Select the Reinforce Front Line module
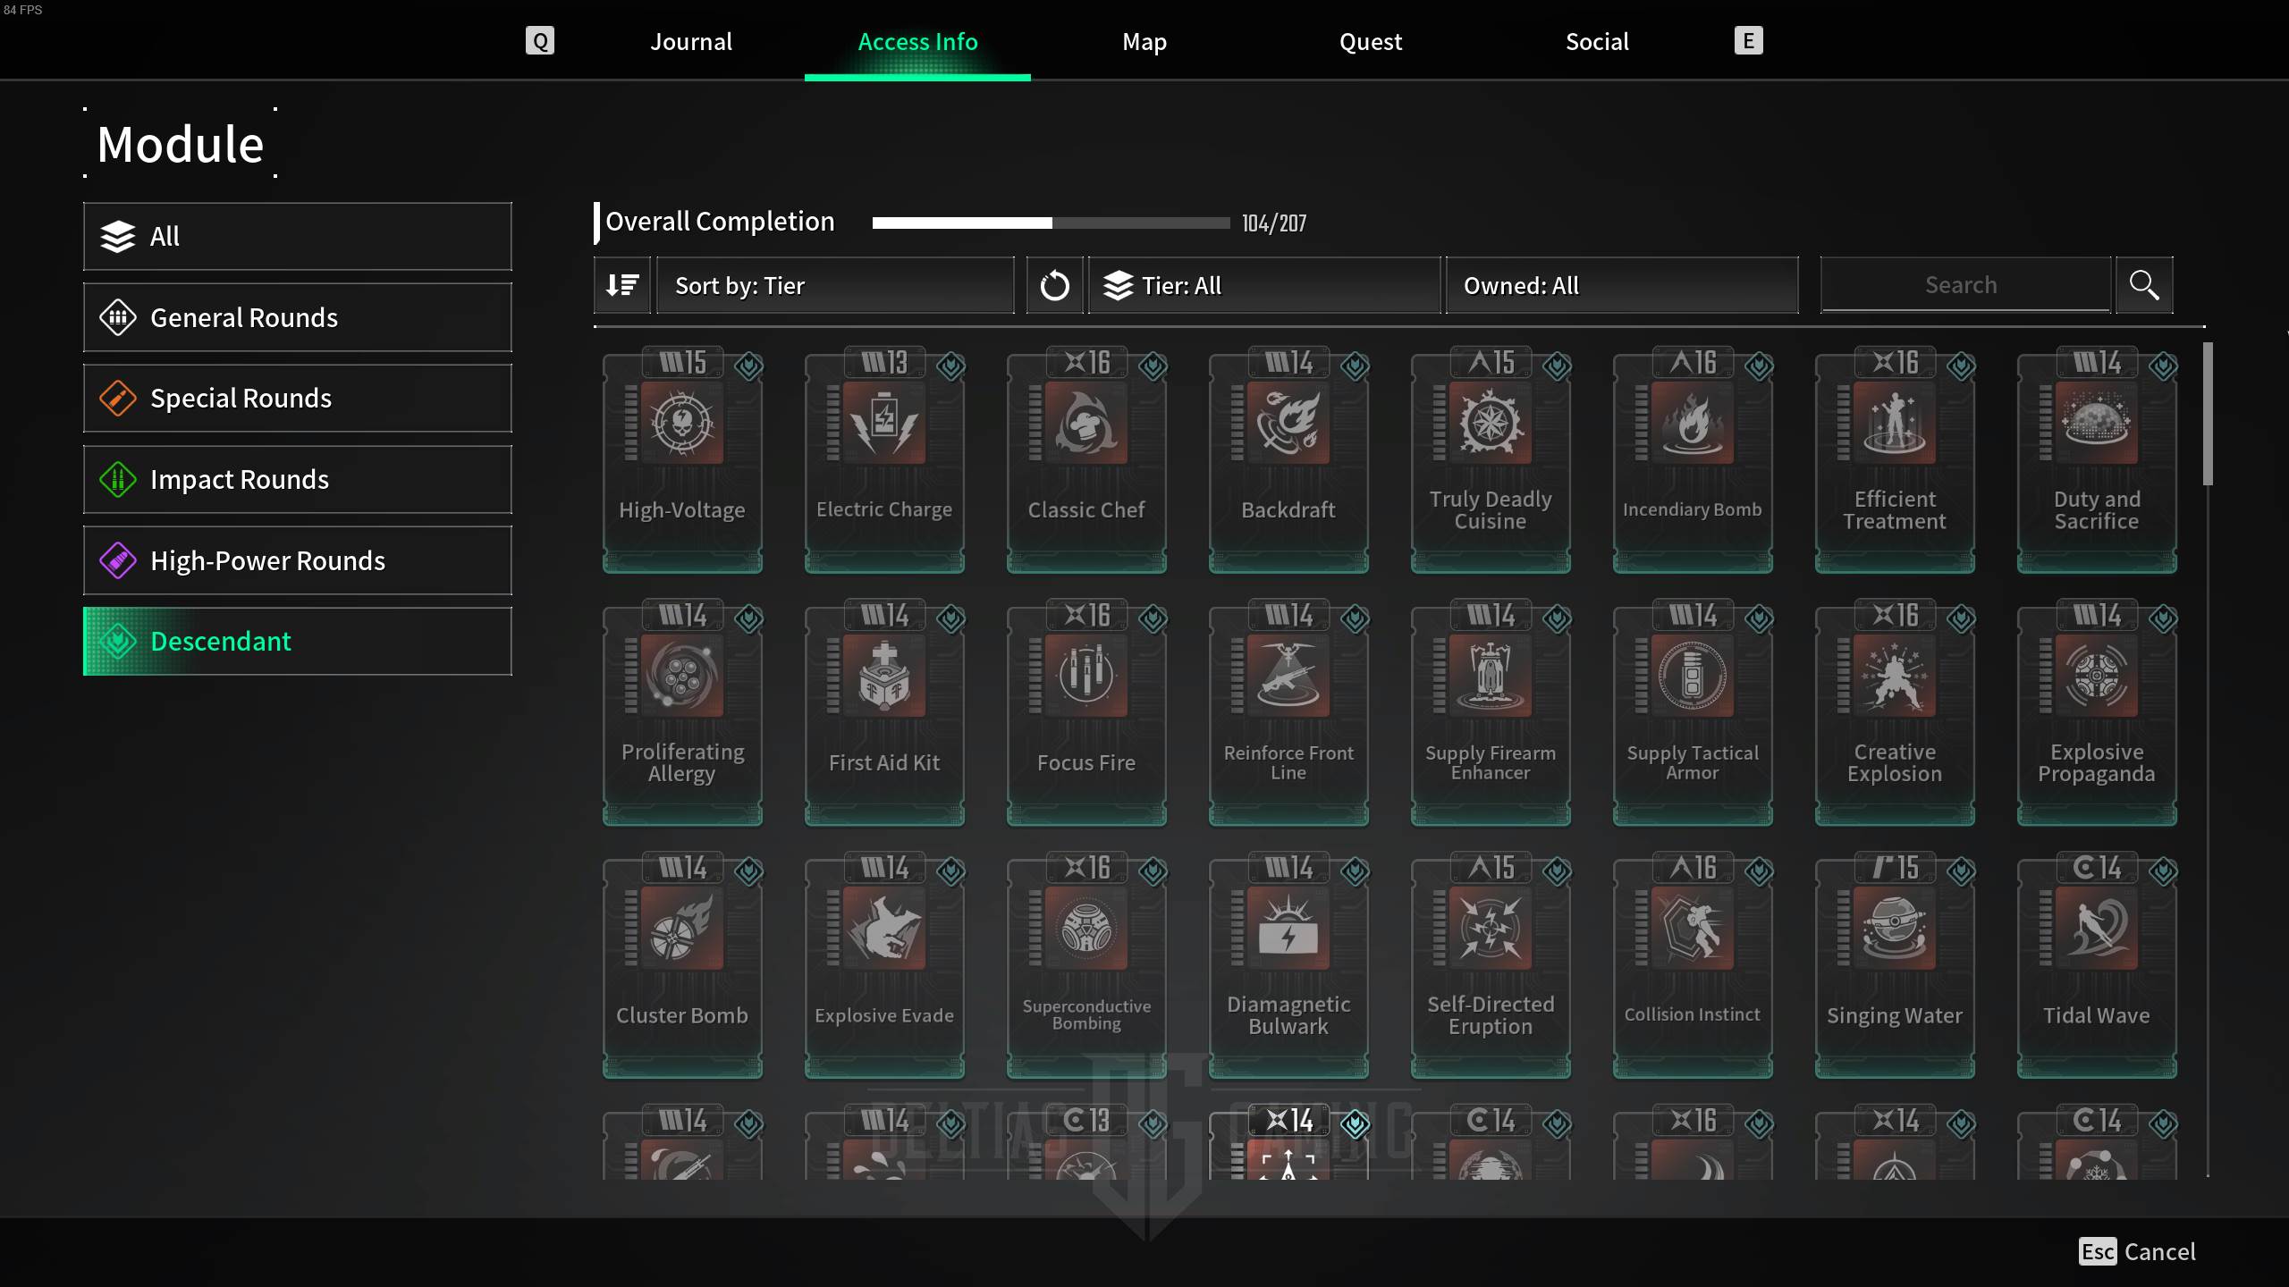Screen dimensions: 2289x1287 [1288, 713]
